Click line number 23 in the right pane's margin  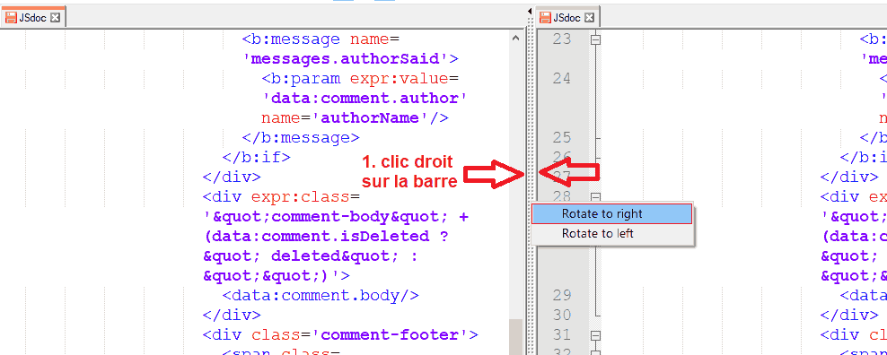(561, 39)
